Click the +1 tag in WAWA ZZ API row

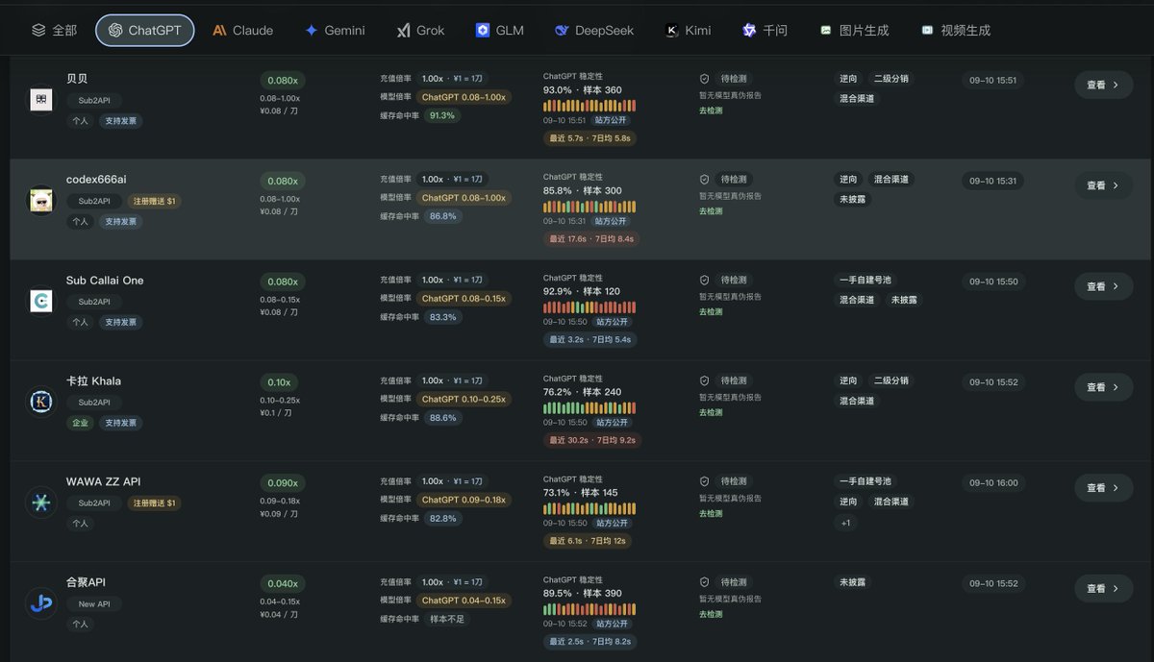[x=845, y=523]
